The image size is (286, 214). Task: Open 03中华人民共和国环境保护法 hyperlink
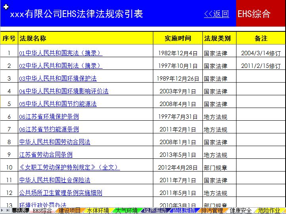click(x=58, y=78)
